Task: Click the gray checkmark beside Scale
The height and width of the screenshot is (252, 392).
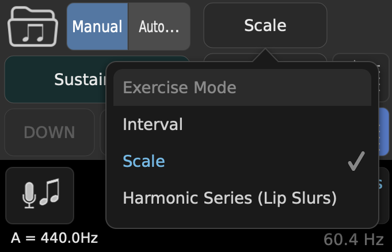Action: (356, 161)
